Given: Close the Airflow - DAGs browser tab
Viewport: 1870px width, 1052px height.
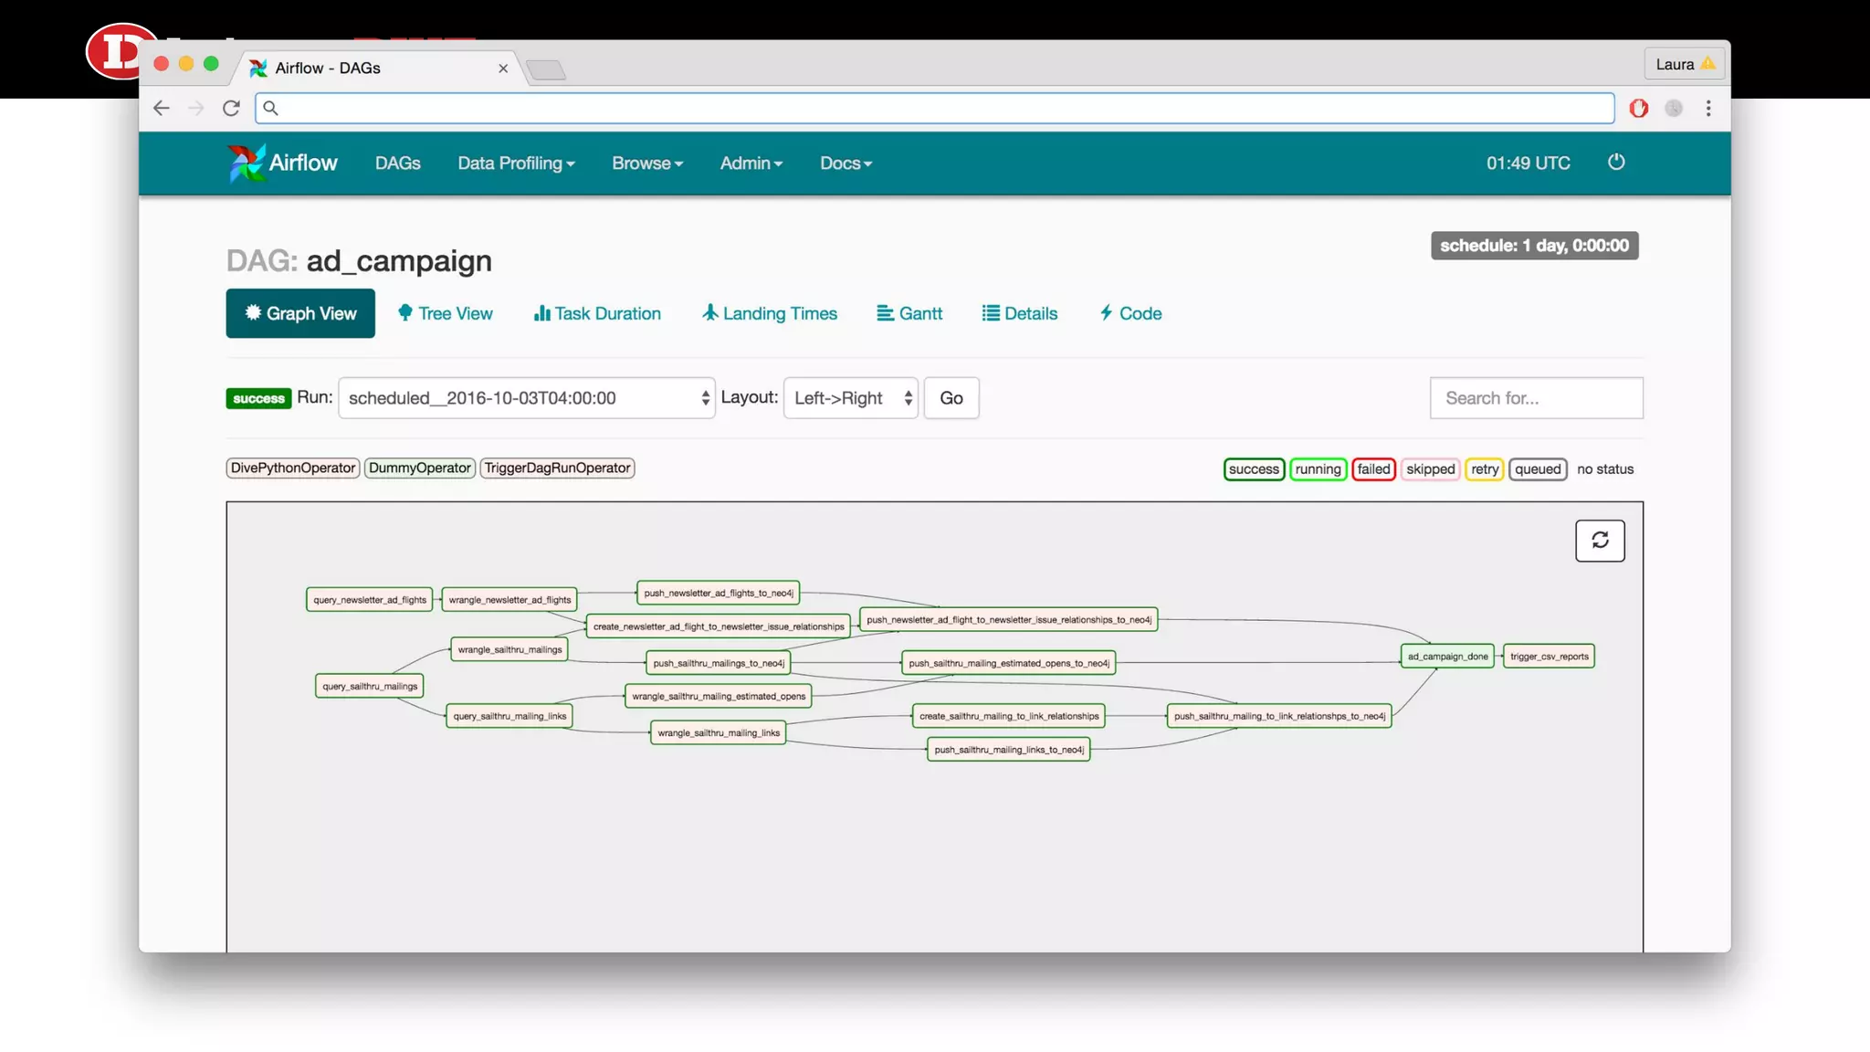Looking at the screenshot, I should coord(503,68).
